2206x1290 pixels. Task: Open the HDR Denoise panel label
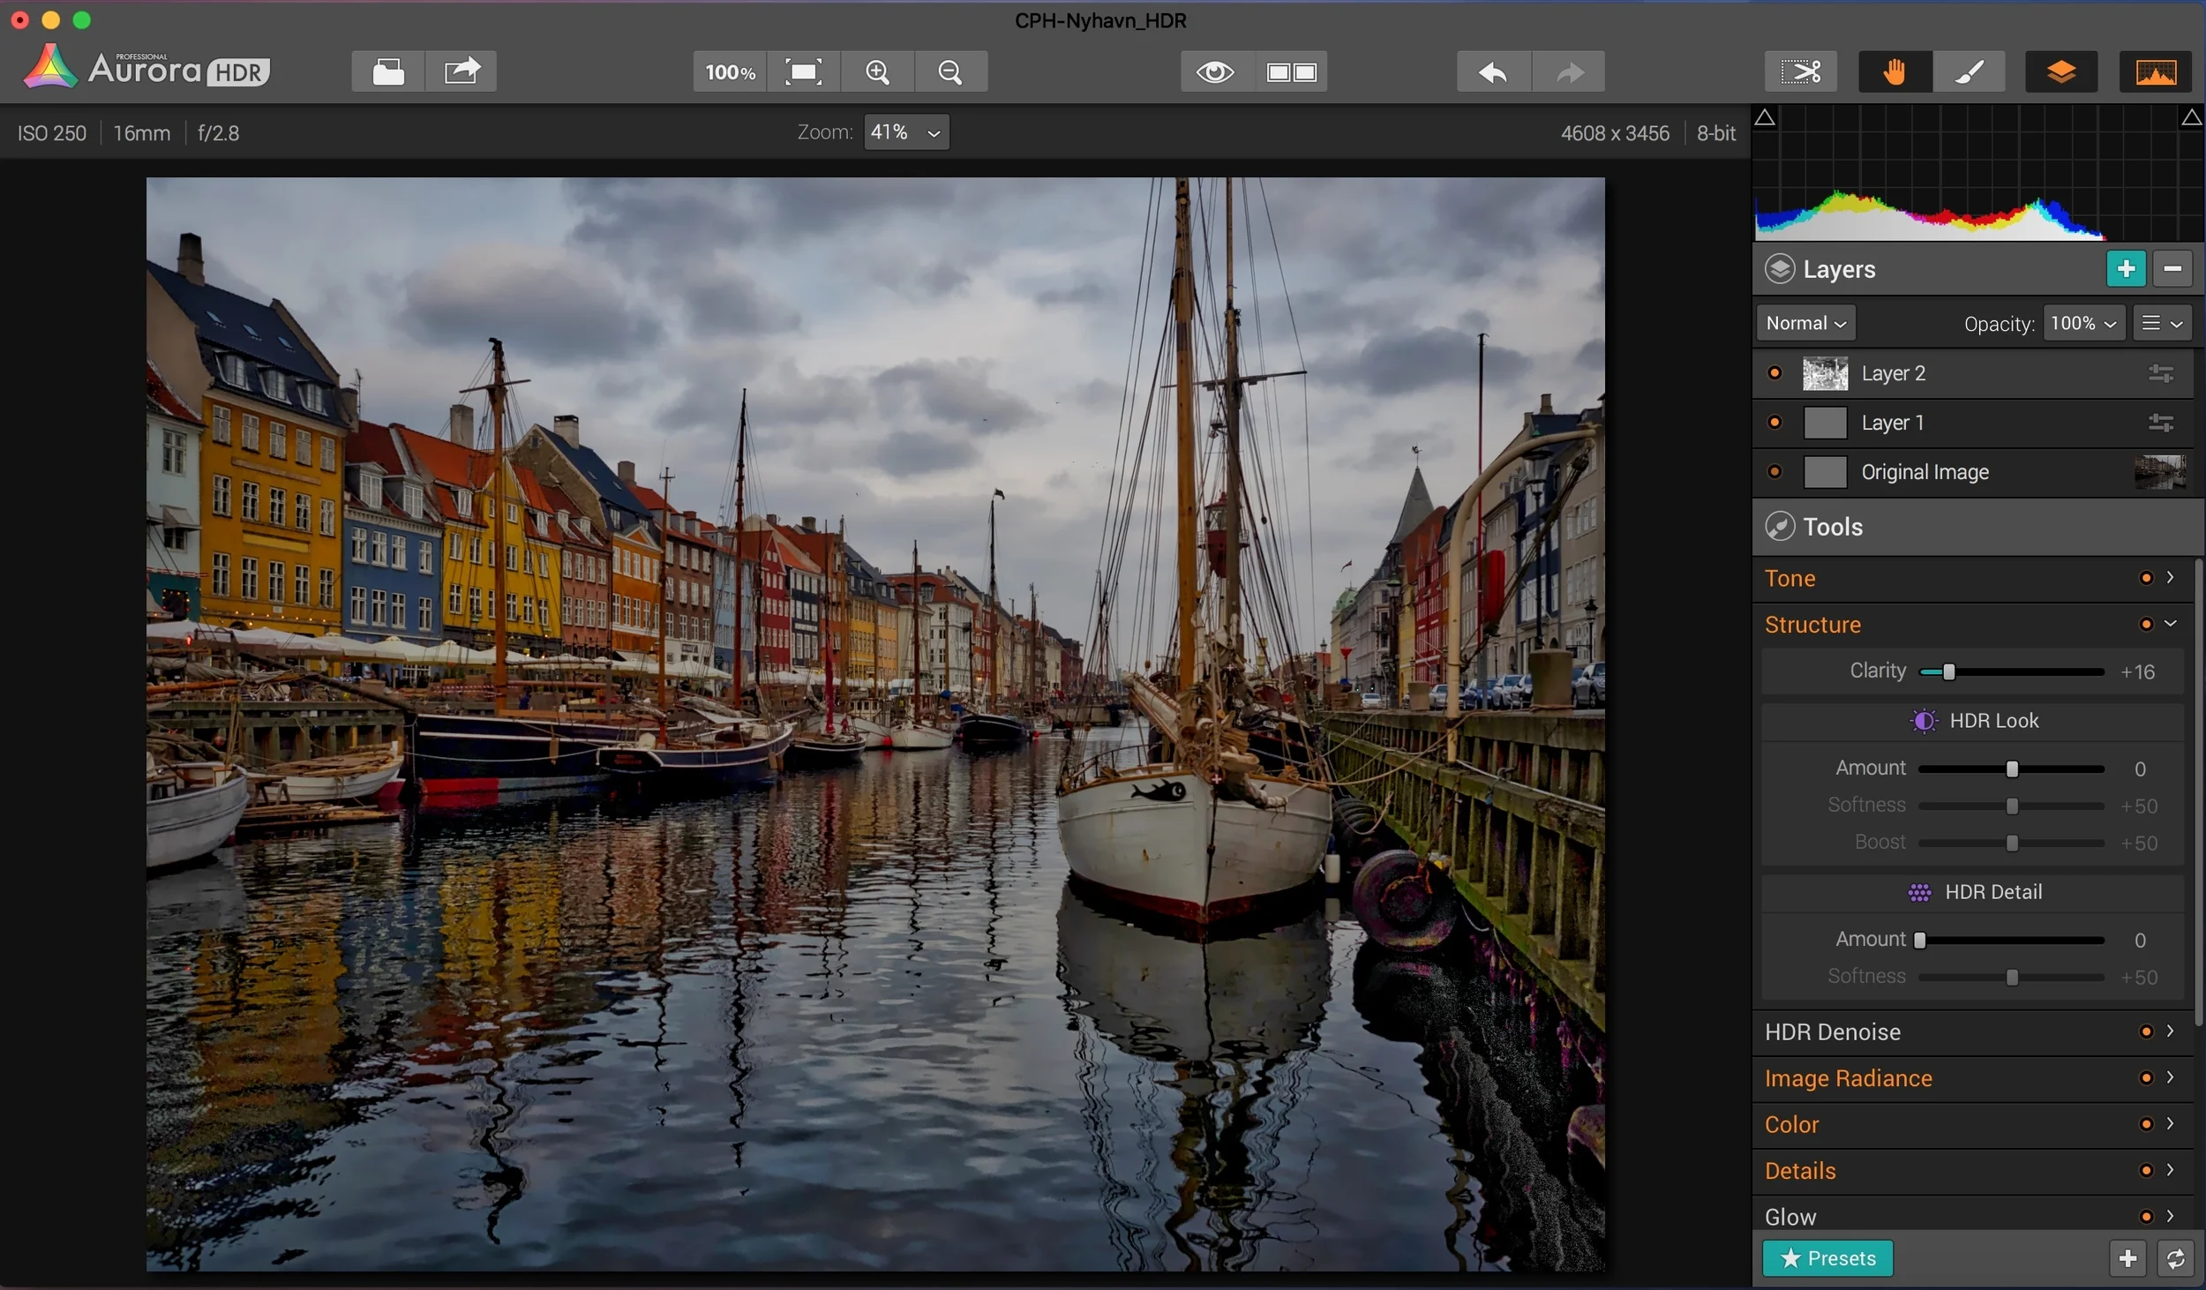point(1833,1032)
